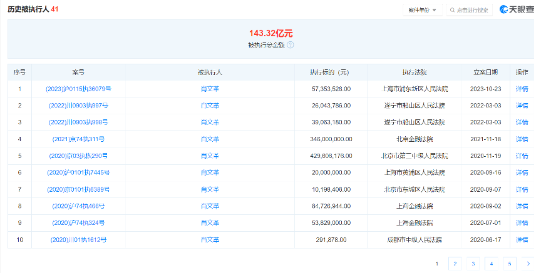Viewport: 541px width, 273px height.
Task: Open 详情 for the 2022-03-03 row 2 case
Action: pos(522,106)
